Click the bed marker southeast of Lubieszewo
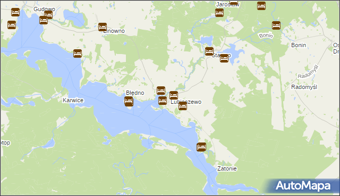The height and width of the screenshot is (196, 340). pos(183,106)
